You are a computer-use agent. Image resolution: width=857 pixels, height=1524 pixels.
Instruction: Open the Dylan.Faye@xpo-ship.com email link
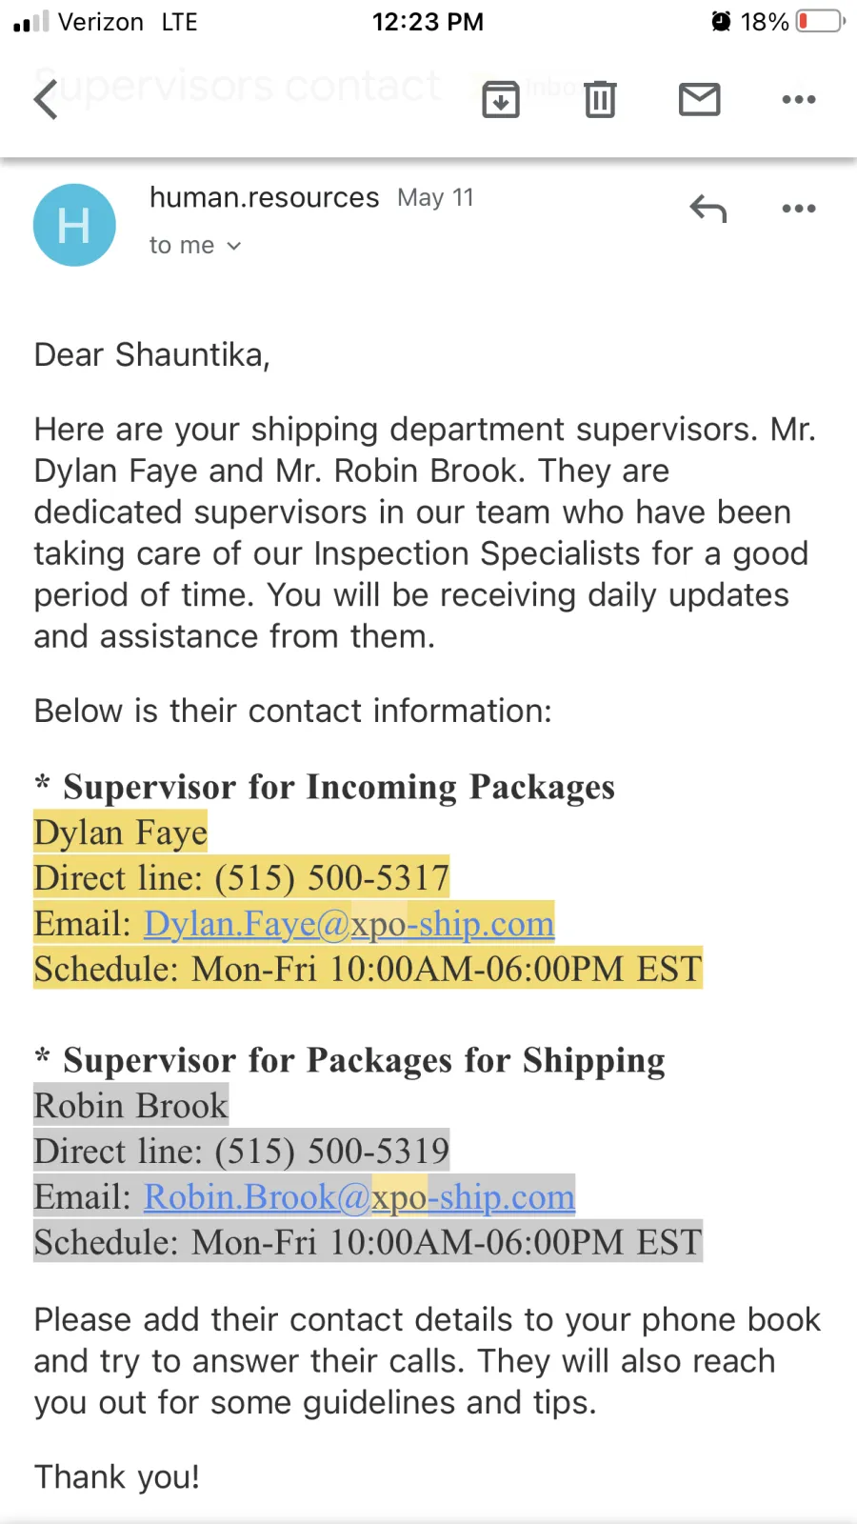349,924
